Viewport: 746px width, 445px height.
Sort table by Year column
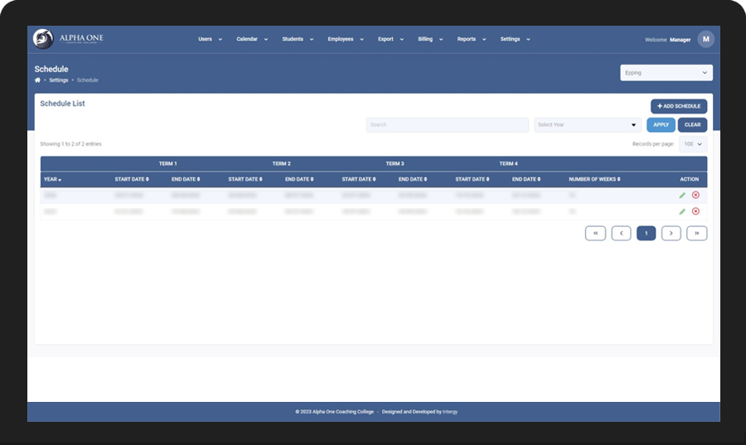pos(53,179)
